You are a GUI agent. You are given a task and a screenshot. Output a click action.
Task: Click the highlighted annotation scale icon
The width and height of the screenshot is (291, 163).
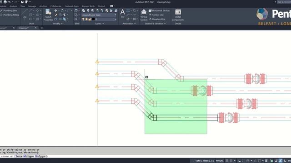281,161
